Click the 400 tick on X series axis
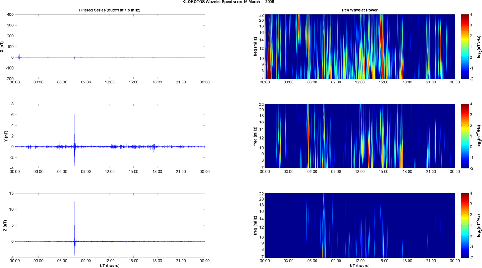 pos(10,14)
